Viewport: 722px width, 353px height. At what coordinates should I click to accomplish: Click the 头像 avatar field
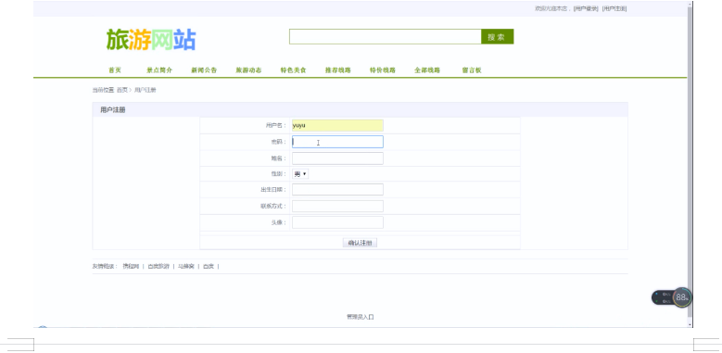[x=337, y=222]
